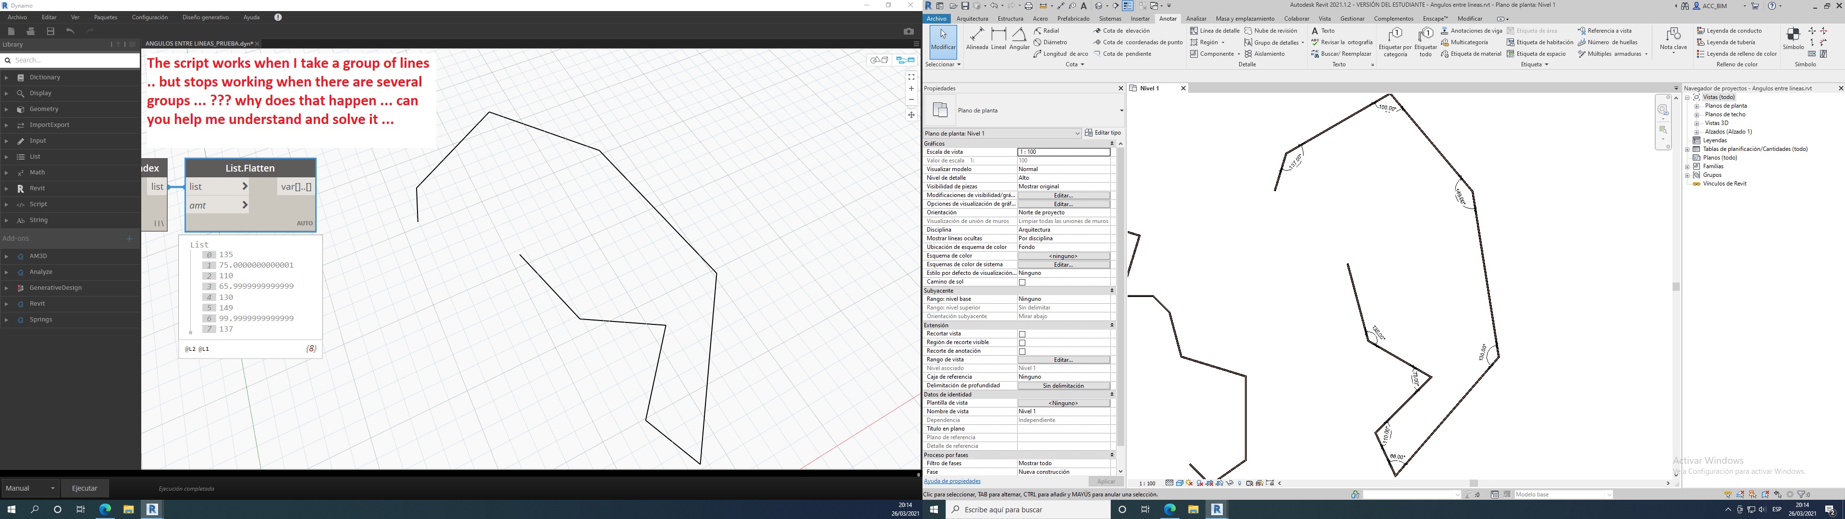Viewport: 1845px width, 519px height.
Task: Open Buscar/Reemplazar in the Texto panel
Action: tap(1341, 53)
